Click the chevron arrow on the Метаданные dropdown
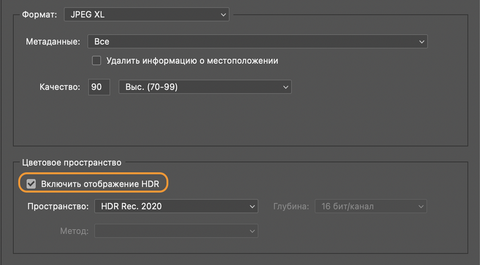Image resolution: width=480 pixels, height=265 pixels. [x=421, y=41]
